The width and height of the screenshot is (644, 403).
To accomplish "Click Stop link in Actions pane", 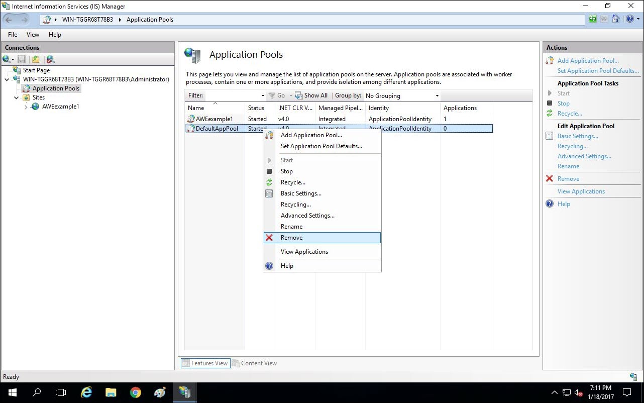I will click(563, 104).
